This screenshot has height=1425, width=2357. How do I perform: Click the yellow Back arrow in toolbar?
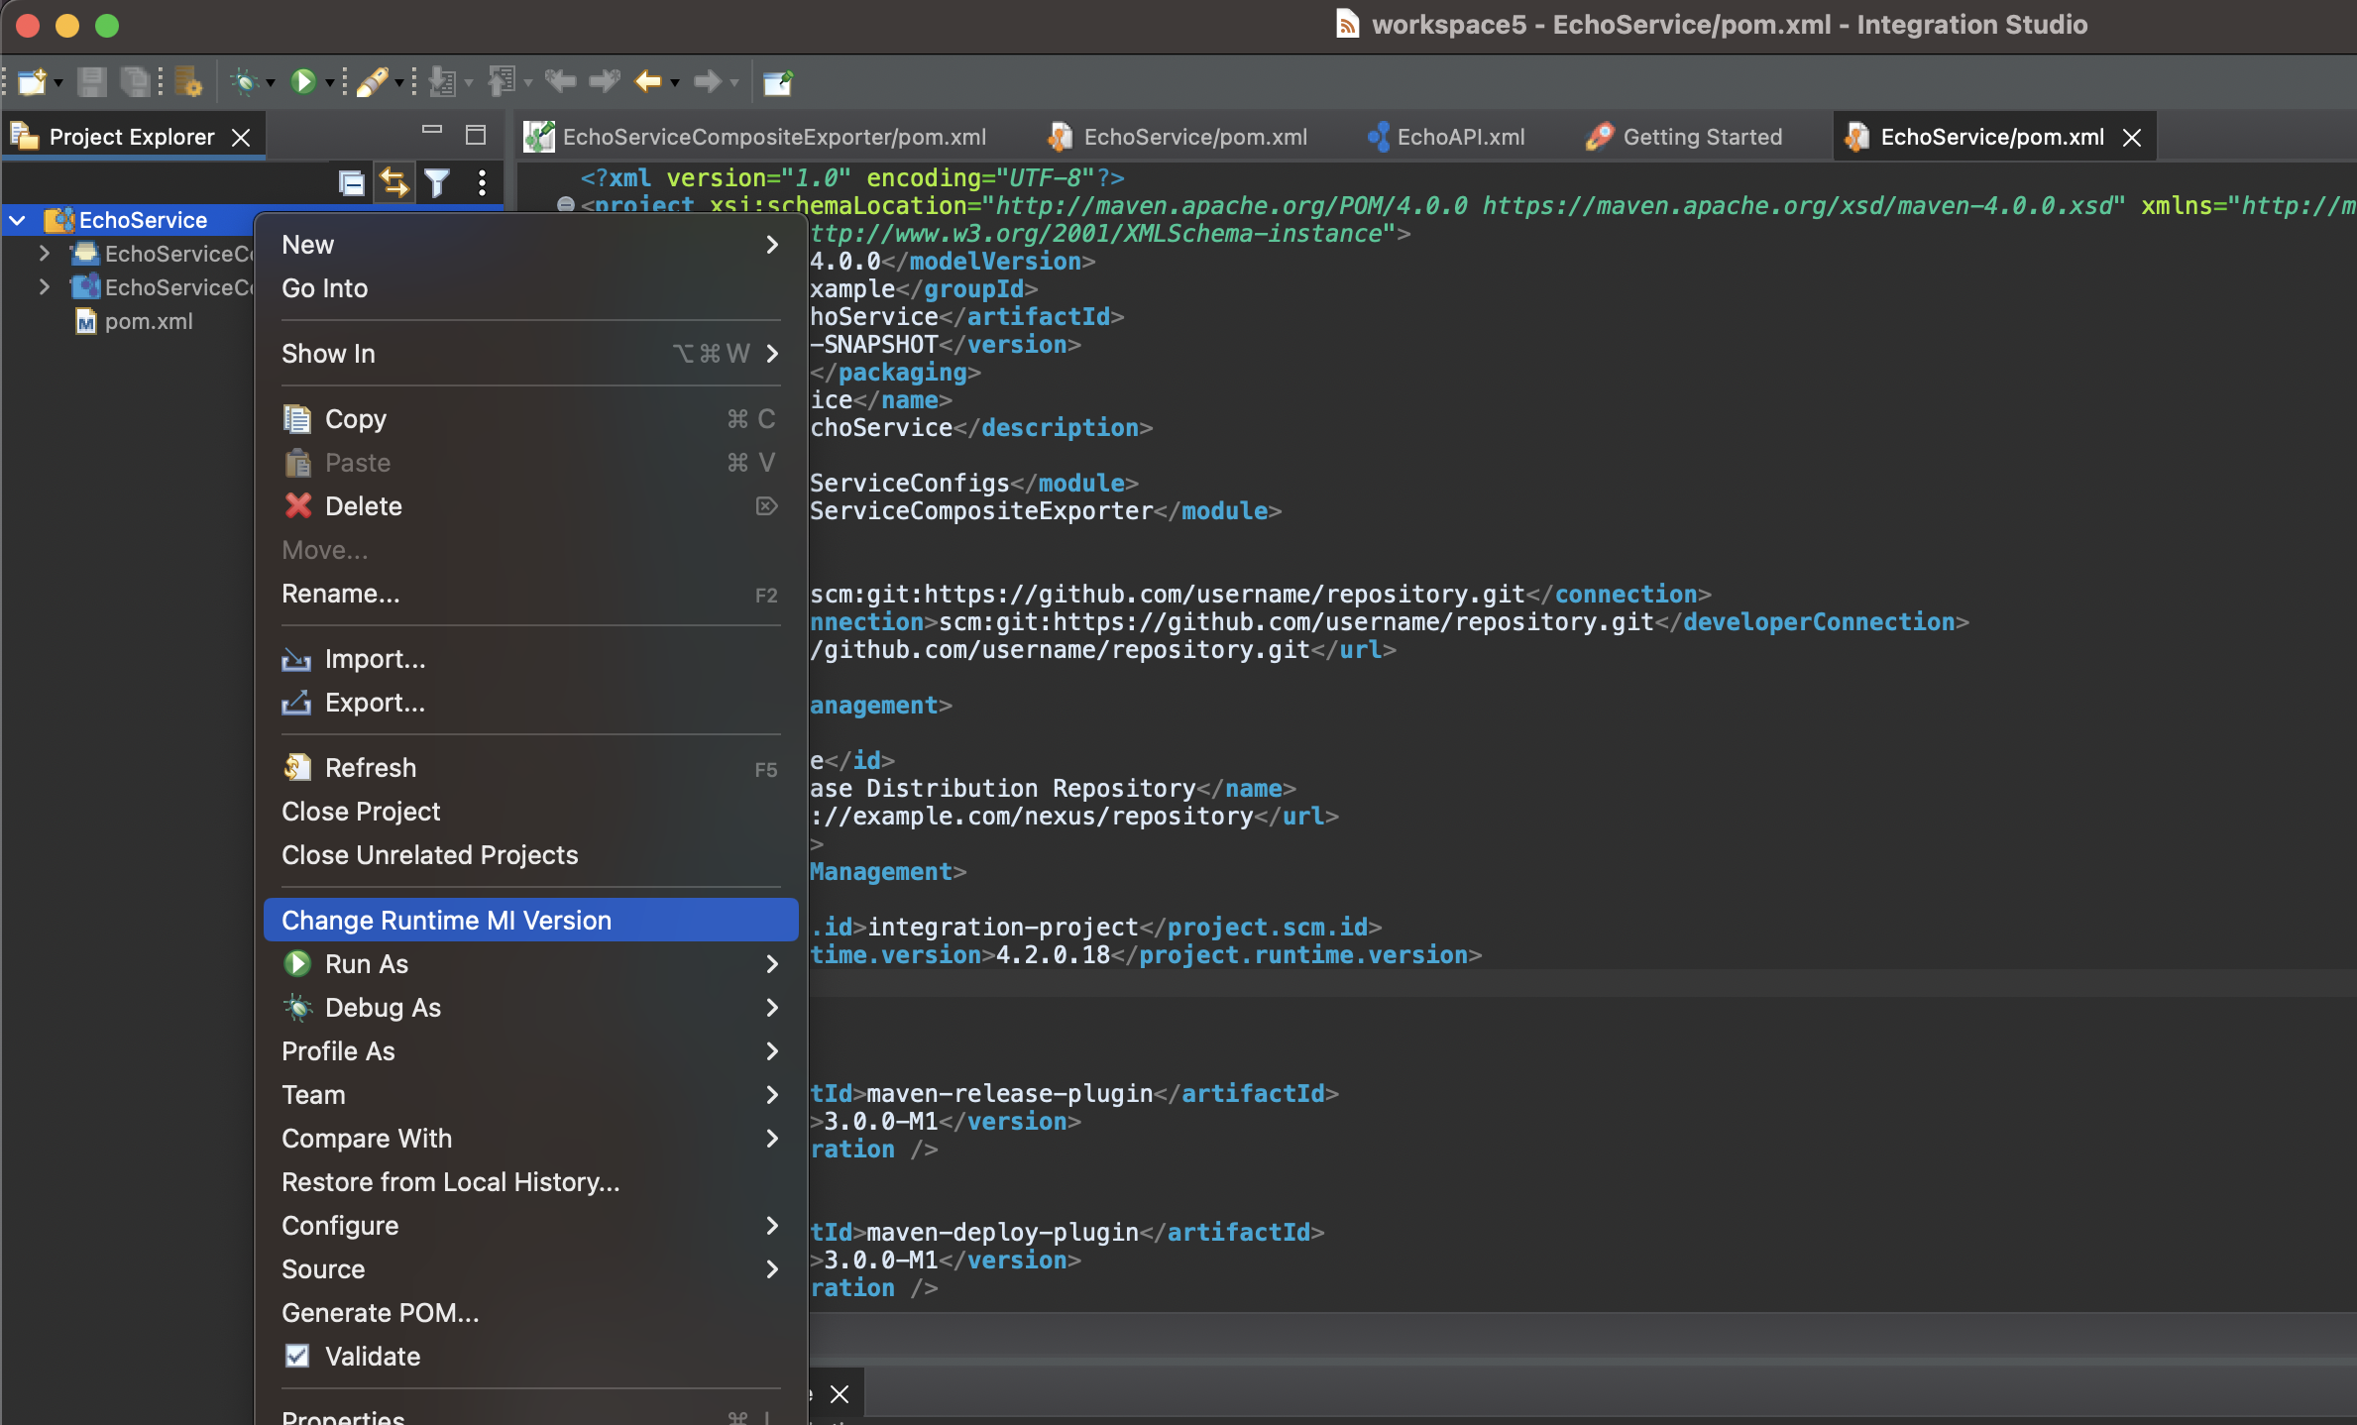648,81
